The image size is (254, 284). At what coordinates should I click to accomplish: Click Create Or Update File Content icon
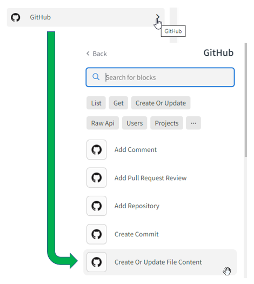click(x=96, y=262)
